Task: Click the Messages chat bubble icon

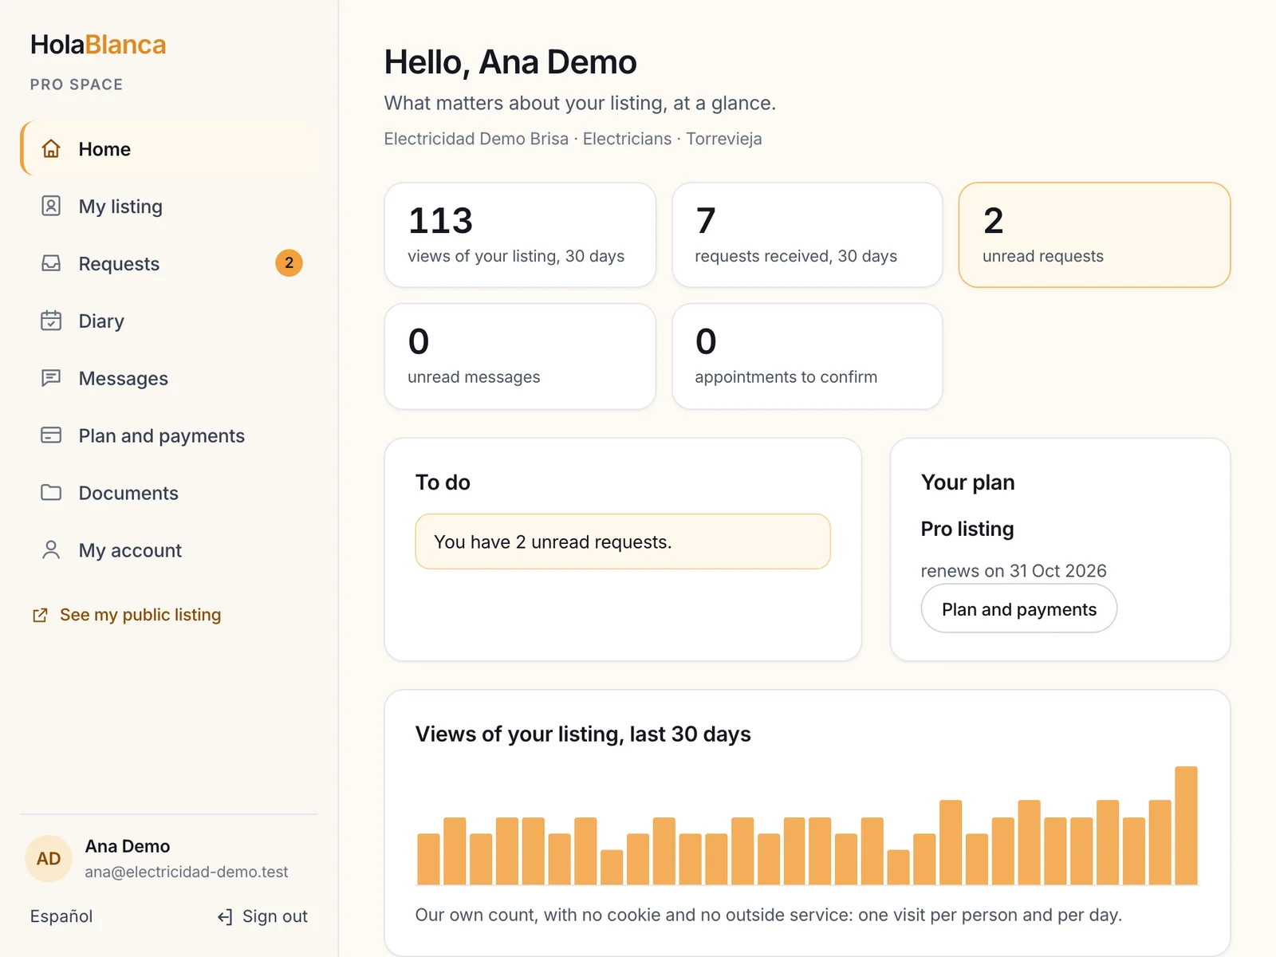Action: [x=51, y=378]
